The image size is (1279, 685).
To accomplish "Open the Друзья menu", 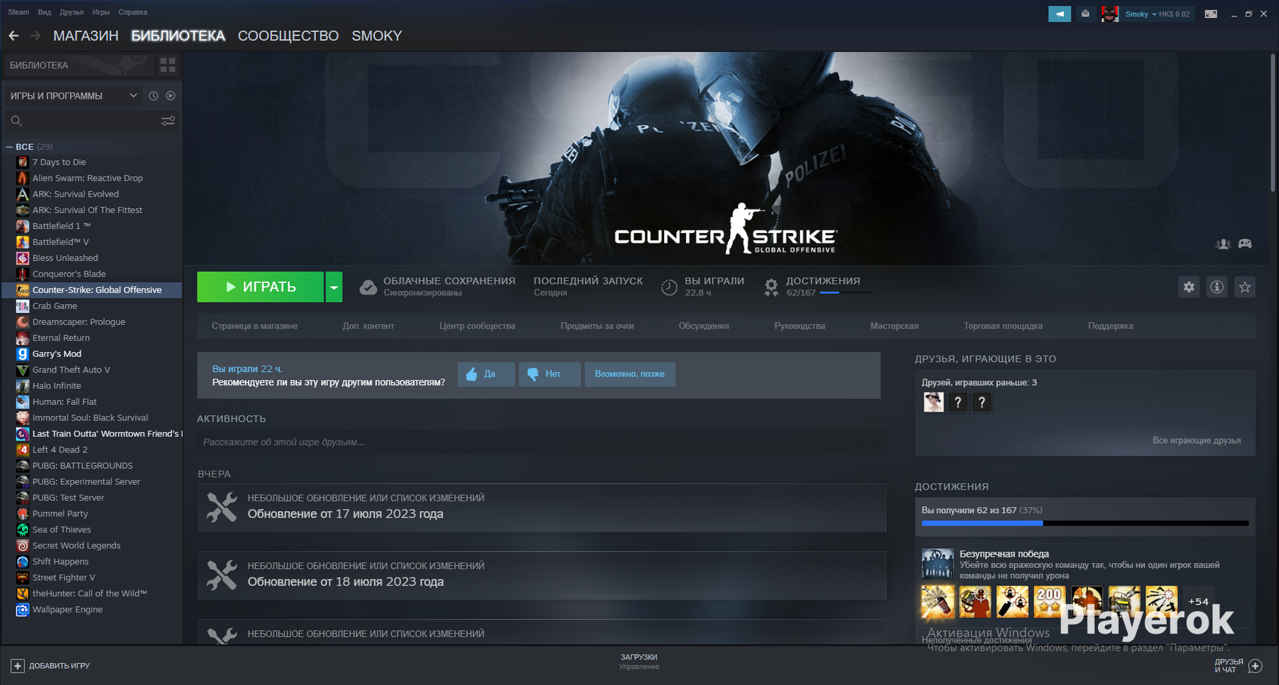I will [71, 12].
